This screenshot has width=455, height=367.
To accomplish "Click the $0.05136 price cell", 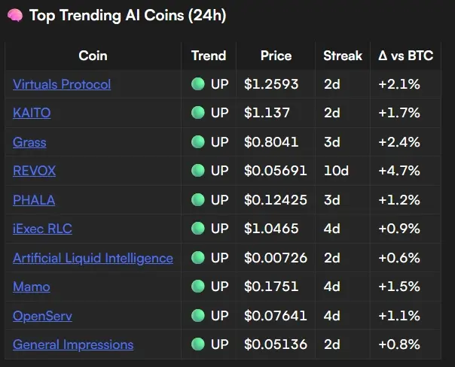I will [276, 344].
